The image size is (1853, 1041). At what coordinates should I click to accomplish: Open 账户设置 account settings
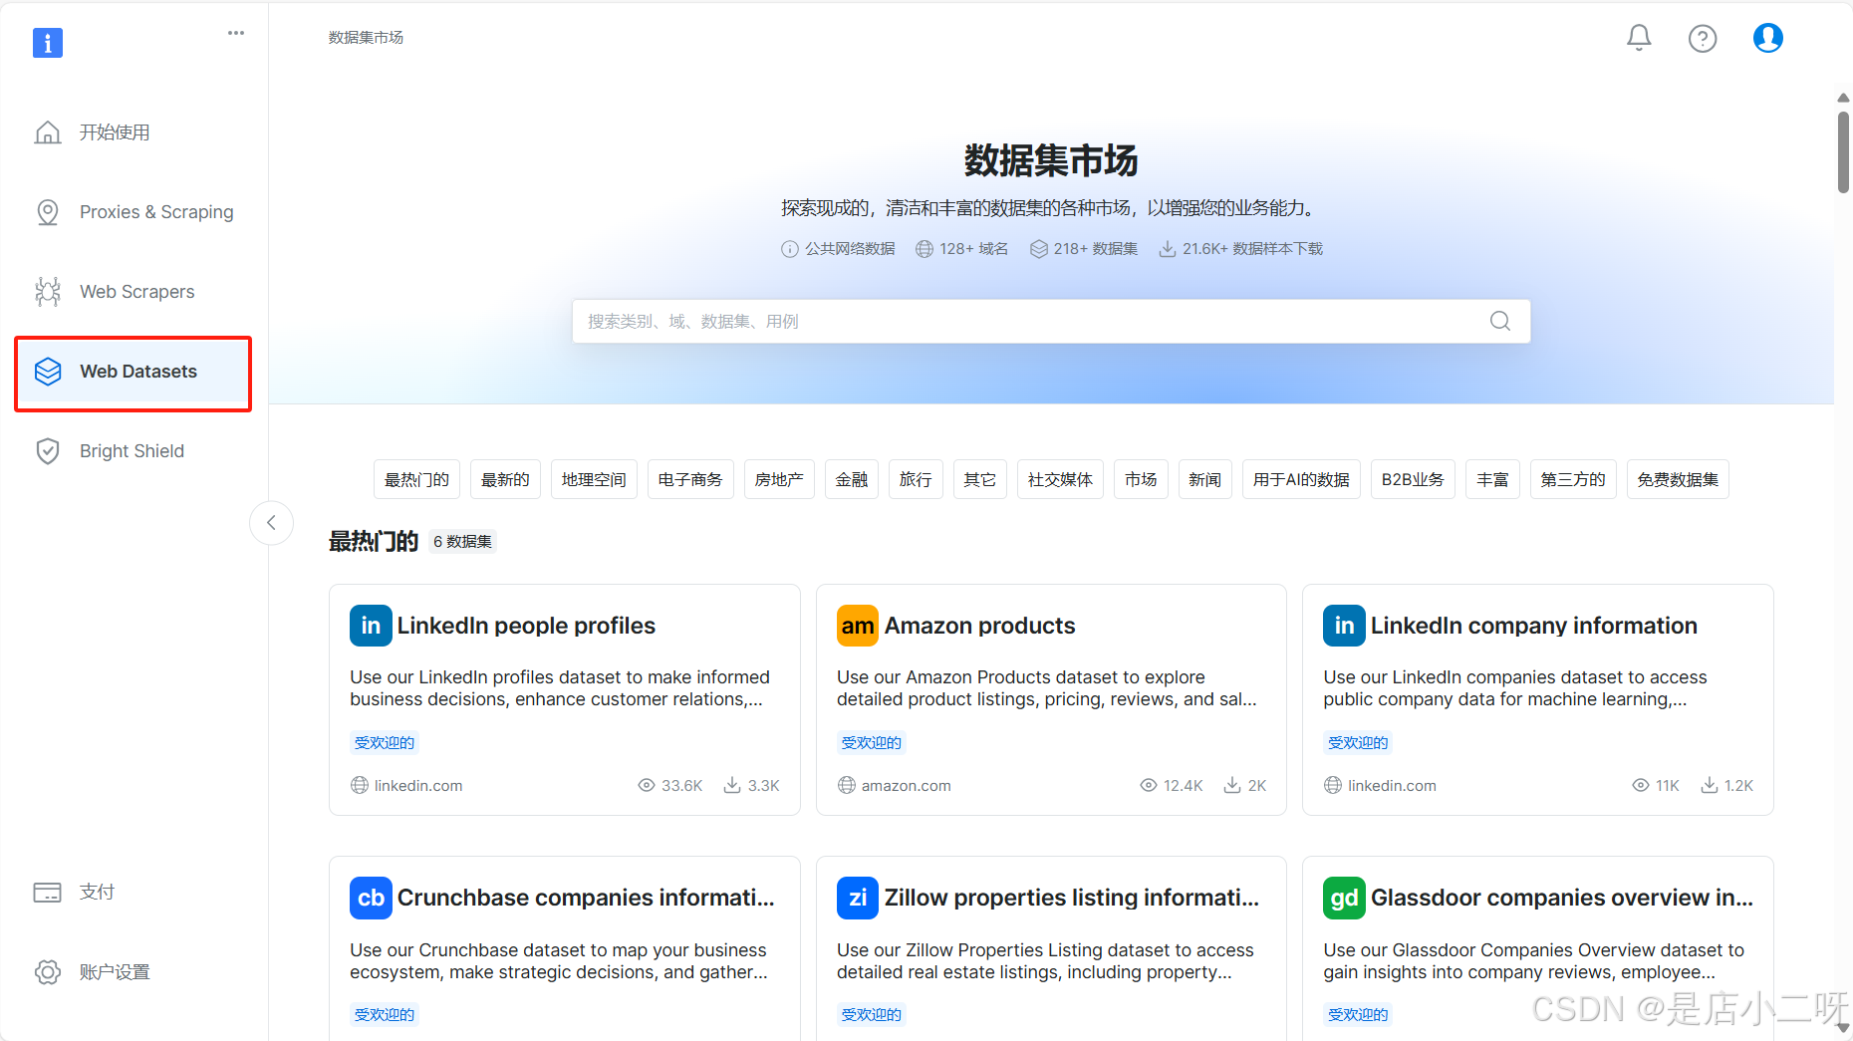[114, 971]
